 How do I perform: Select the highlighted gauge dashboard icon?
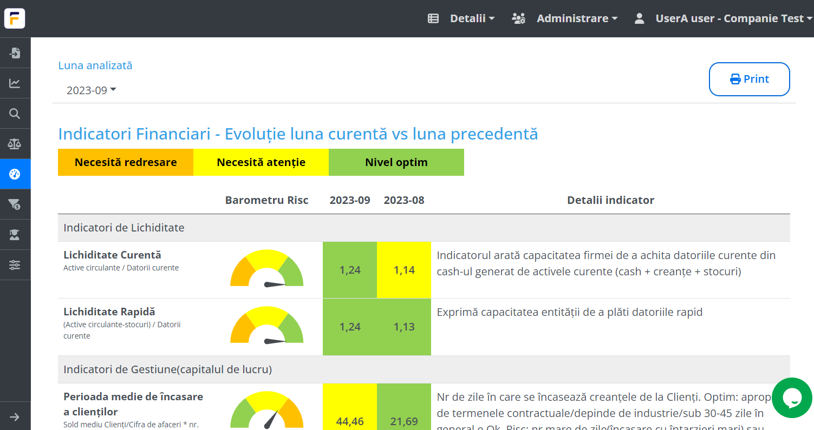15,174
